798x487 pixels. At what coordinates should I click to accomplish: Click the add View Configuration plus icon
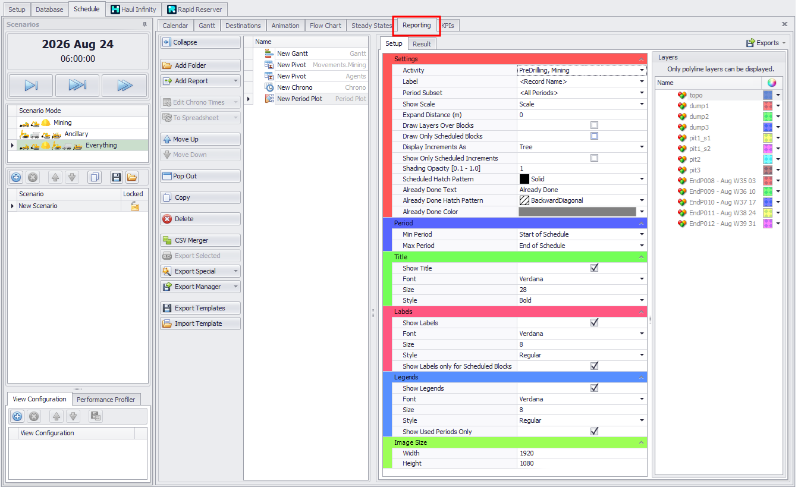point(17,416)
